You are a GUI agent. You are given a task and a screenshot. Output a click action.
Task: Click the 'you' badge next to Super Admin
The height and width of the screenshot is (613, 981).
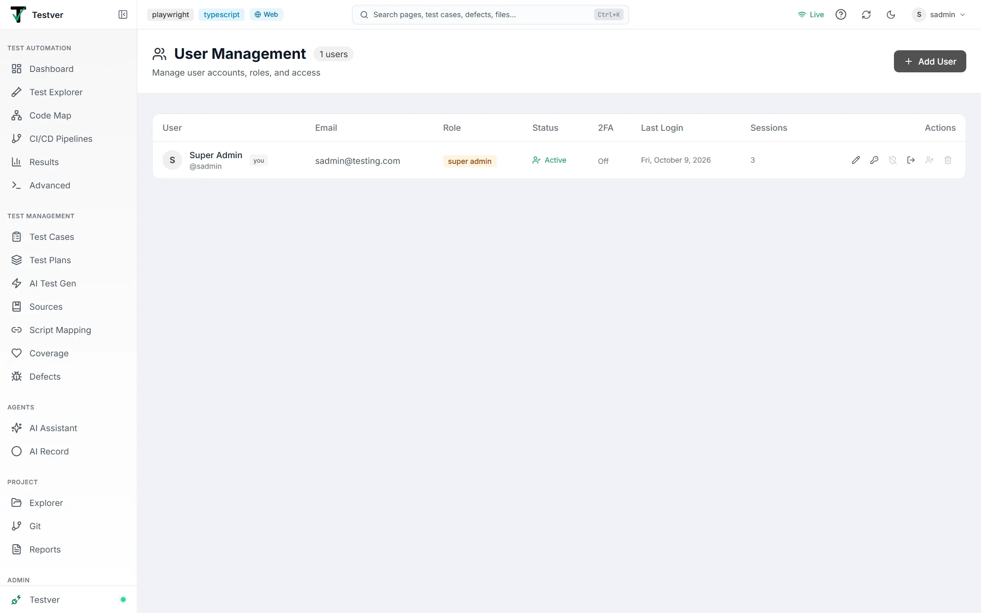tap(258, 161)
